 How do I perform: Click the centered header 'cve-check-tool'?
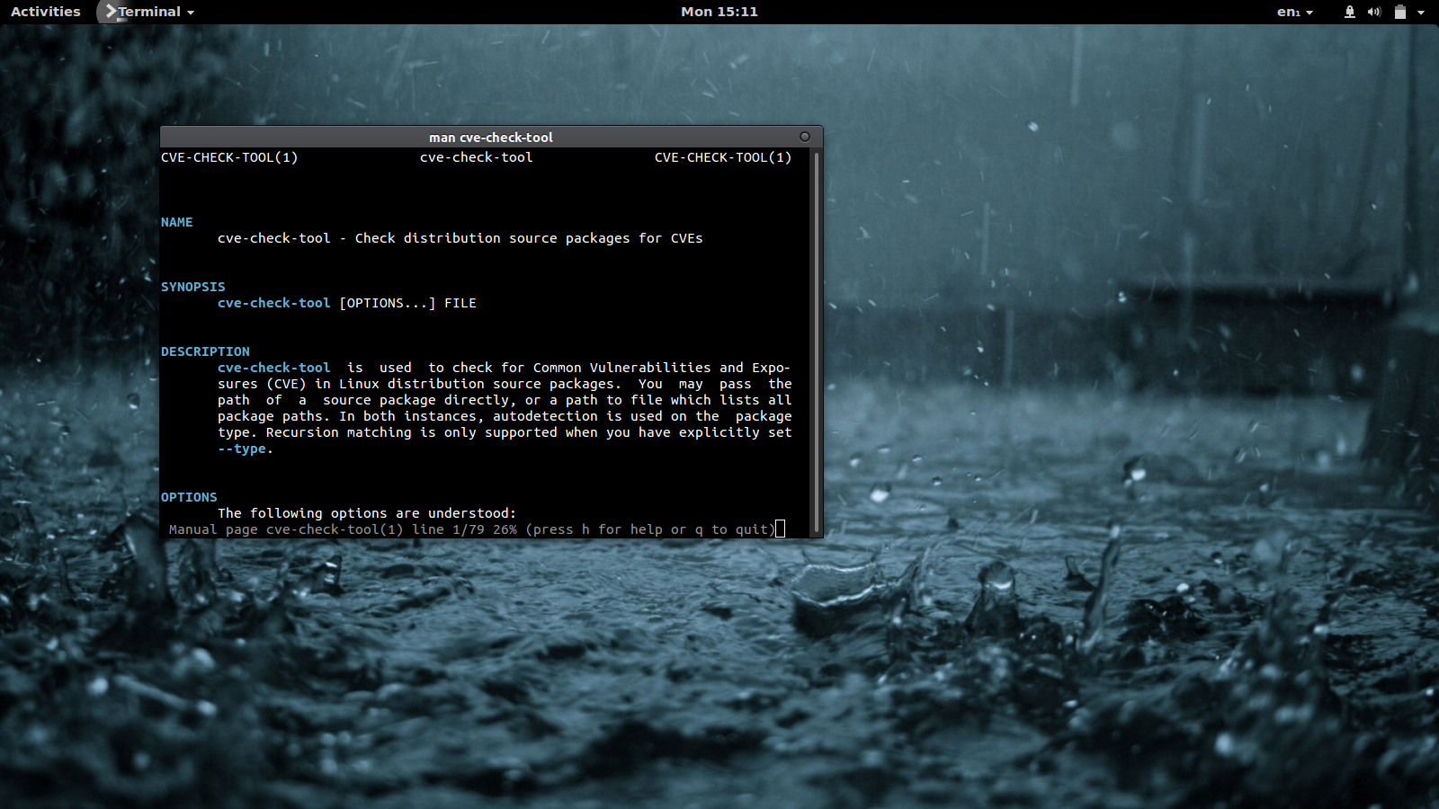tap(477, 157)
